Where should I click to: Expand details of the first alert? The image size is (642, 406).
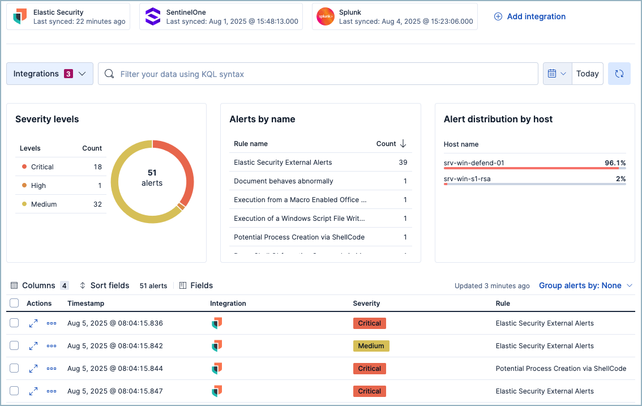tap(33, 323)
